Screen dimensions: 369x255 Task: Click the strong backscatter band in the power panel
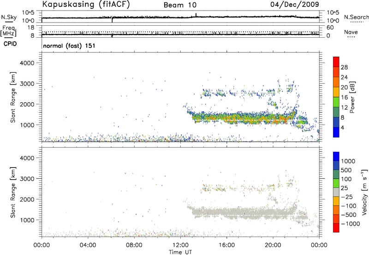coord(245,117)
